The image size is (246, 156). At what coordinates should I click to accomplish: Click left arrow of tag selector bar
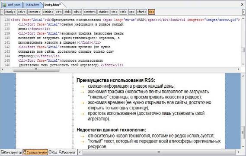2,12
